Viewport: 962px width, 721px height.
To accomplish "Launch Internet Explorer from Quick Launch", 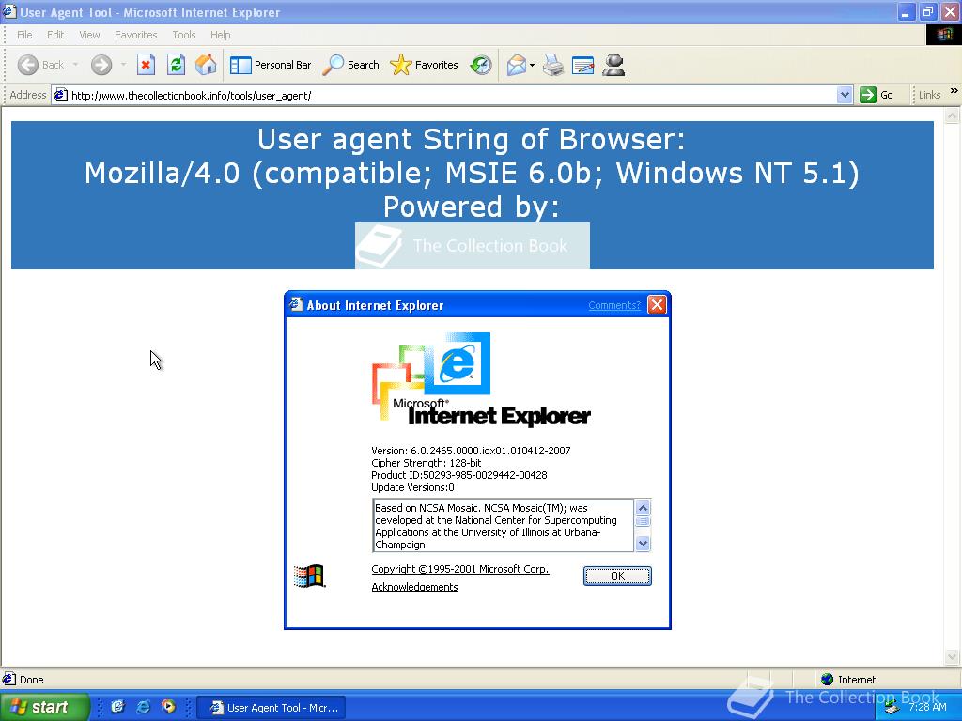I will tap(144, 707).
